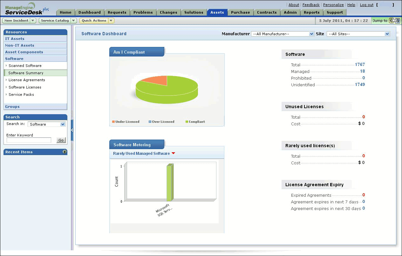402x256 pixels.
Task: Click the Total software count 1767
Action: (x=360, y=65)
